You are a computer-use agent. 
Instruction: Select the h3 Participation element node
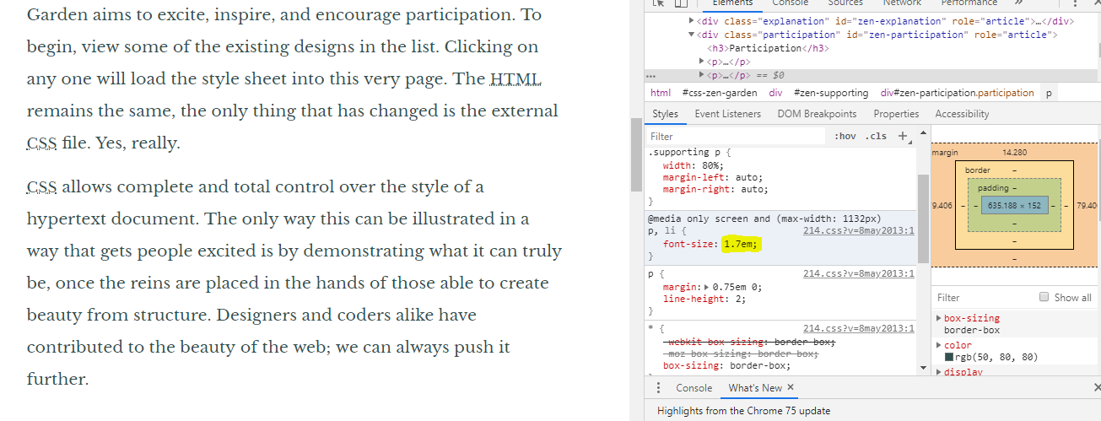pyautogui.click(x=768, y=48)
